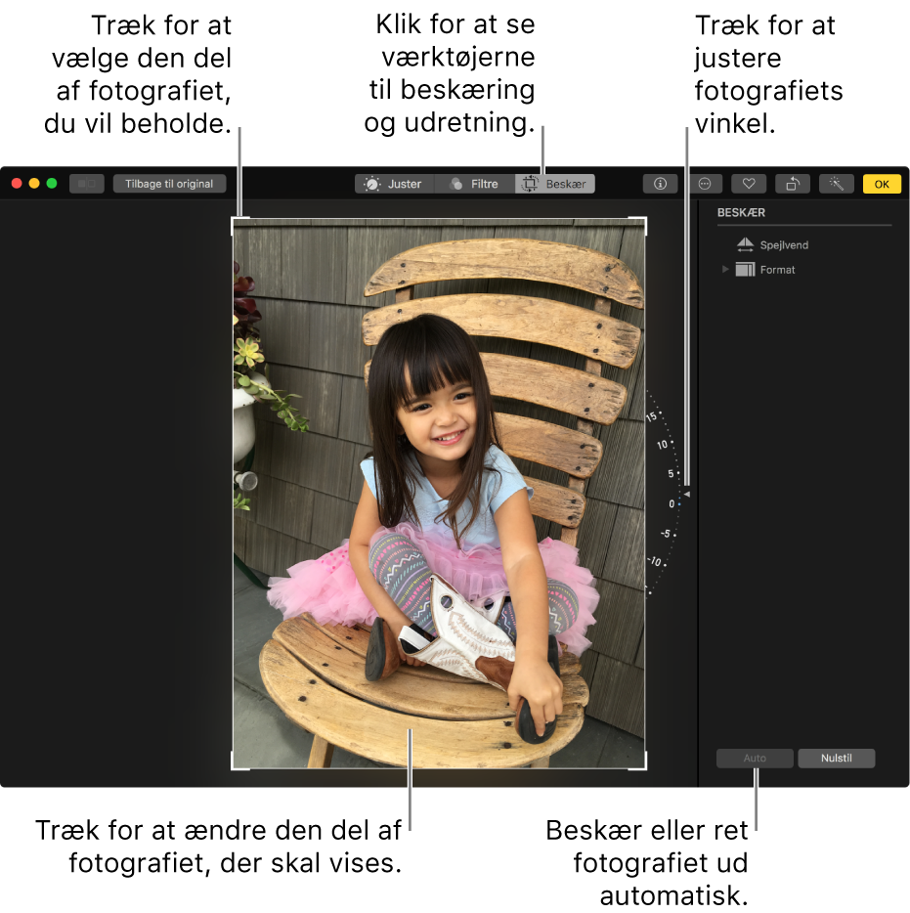The width and height of the screenshot is (910, 913).
Task: Click the Spejlvend flip icon
Action: pyautogui.click(x=745, y=244)
